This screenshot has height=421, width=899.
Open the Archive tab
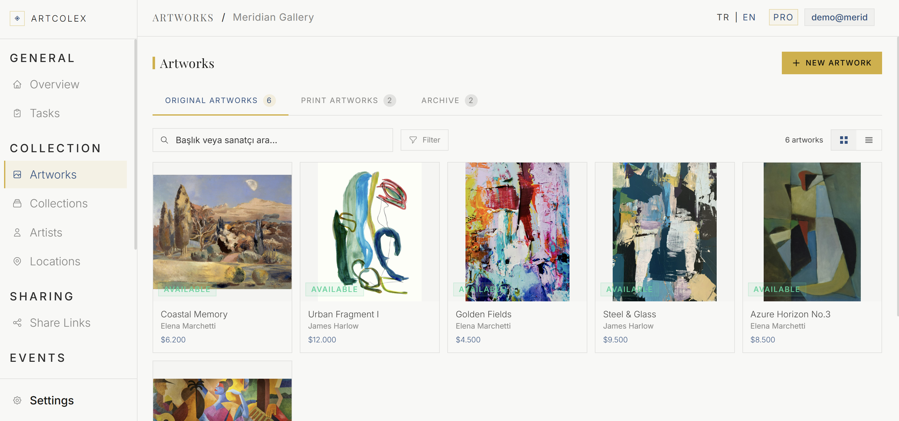449,101
